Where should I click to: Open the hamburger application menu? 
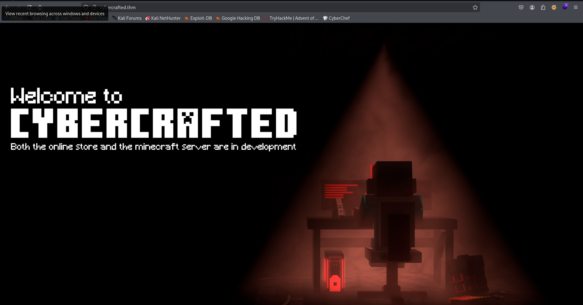pos(576,7)
